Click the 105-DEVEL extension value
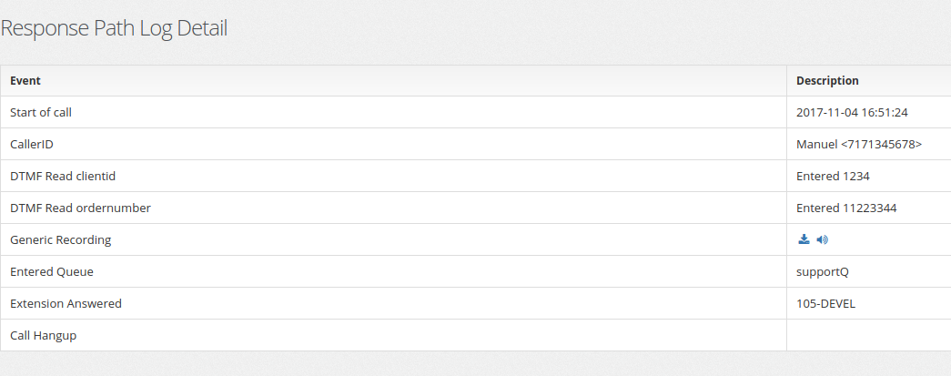951x376 pixels. pyautogui.click(x=825, y=303)
